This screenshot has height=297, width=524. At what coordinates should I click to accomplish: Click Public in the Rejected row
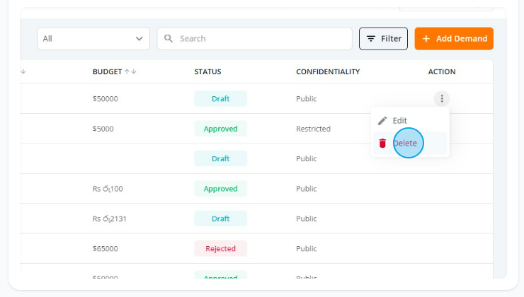click(x=306, y=249)
